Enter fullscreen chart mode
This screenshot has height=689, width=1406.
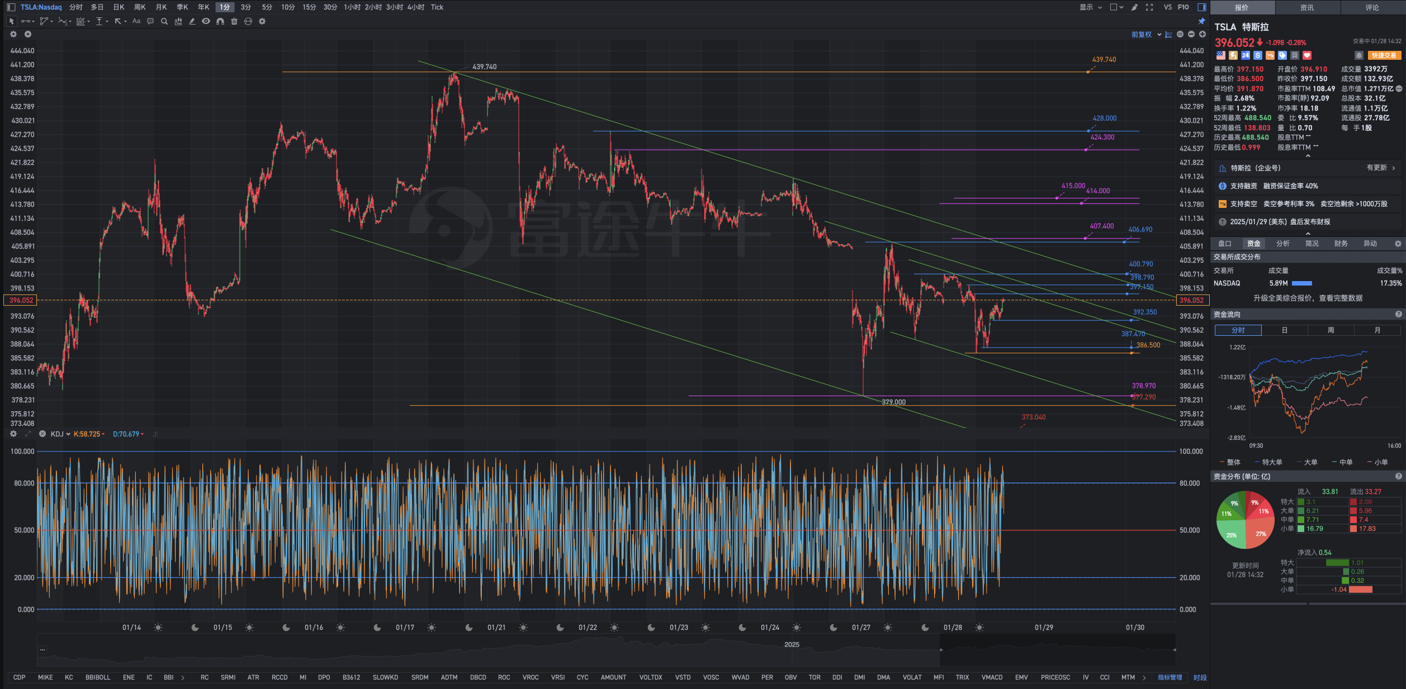click(1149, 7)
